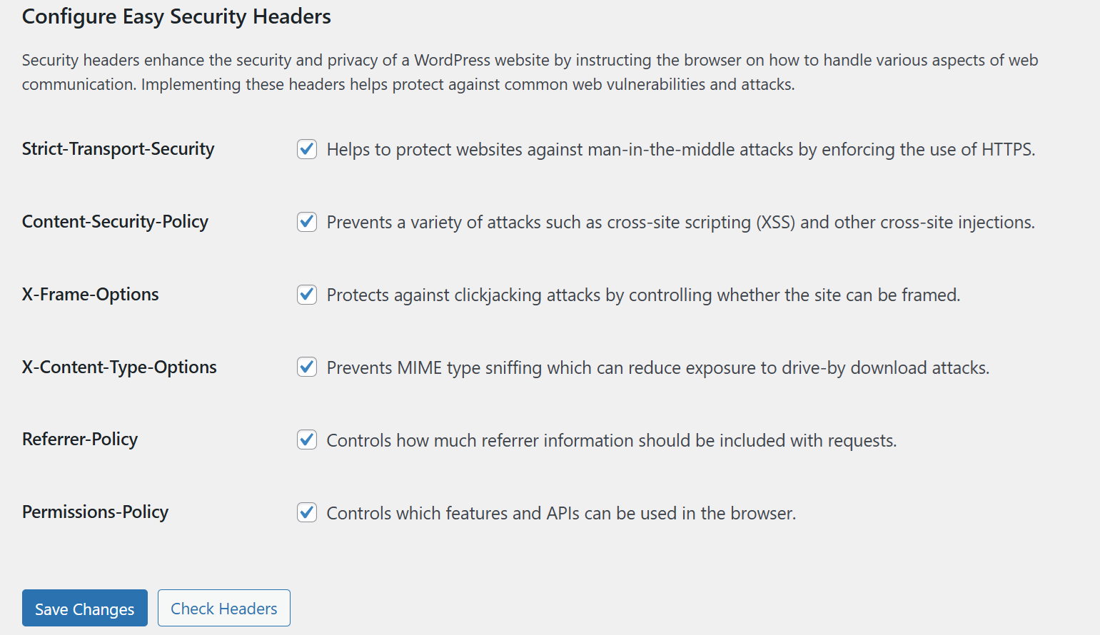Click the referrer information description text
This screenshot has height=635, width=1100.
(x=611, y=441)
